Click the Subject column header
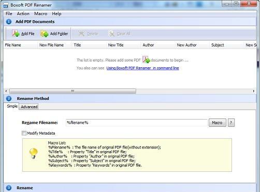Screen dimensions: 260x192 pos(226,45)
